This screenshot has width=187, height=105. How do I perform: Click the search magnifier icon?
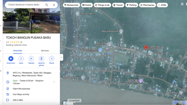(x=47, y=5)
